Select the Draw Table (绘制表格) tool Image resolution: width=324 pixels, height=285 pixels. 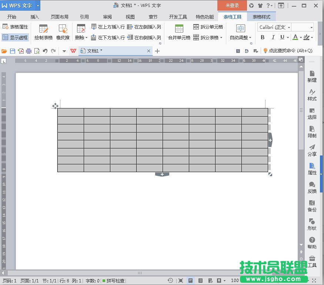coord(43,32)
